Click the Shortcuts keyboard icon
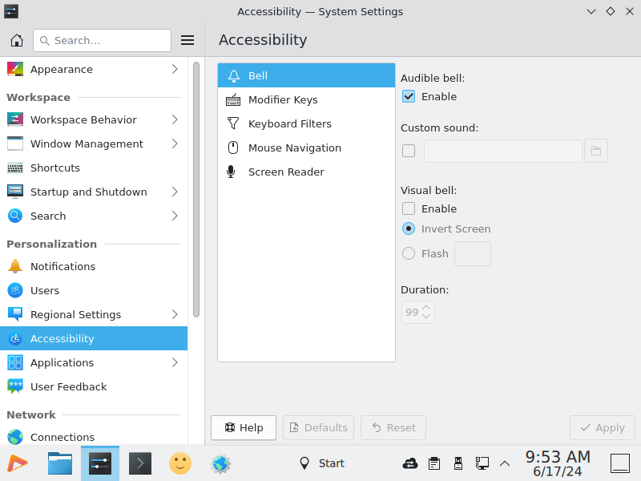Screen dimensions: 641x481 15,168
